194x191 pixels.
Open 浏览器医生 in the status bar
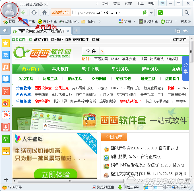(x=103, y=187)
